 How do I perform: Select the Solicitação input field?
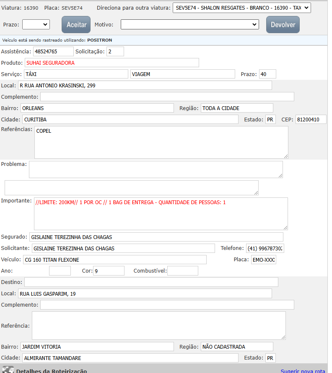click(115, 52)
